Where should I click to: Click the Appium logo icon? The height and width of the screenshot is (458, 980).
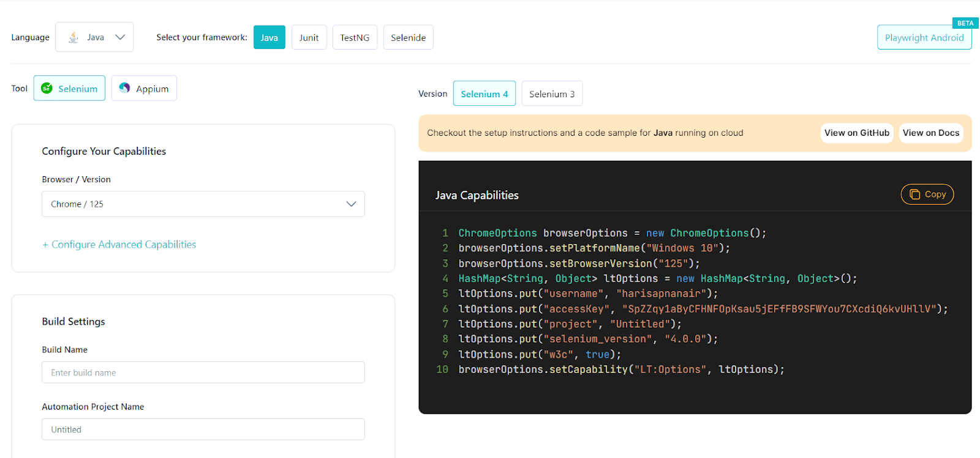(x=124, y=88)
